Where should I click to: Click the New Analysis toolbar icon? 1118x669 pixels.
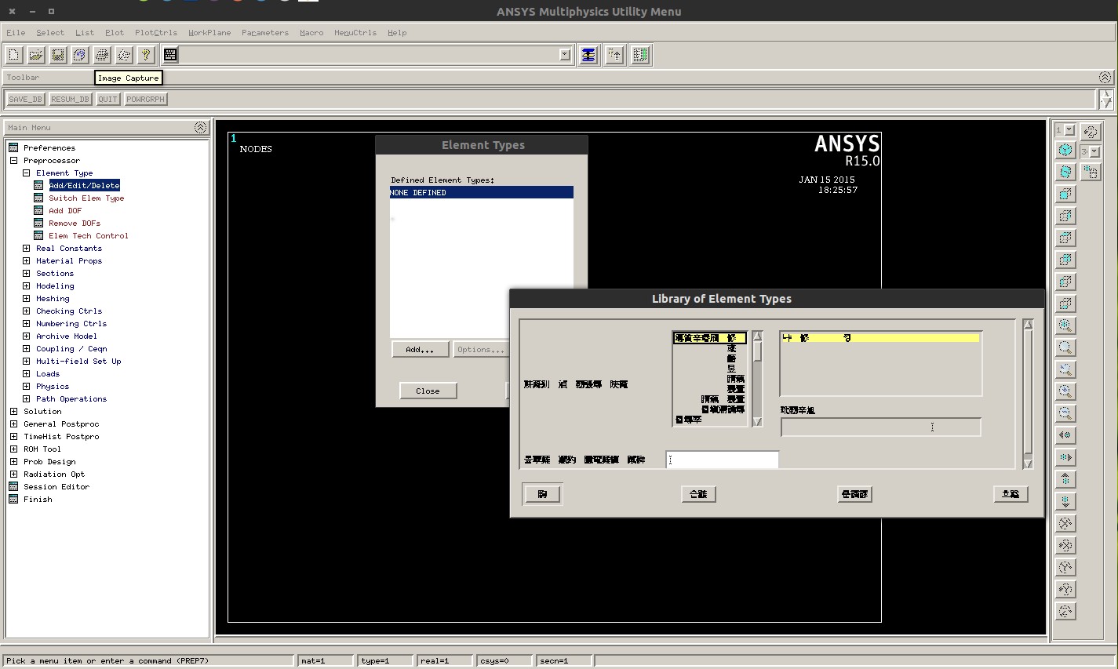pyautogui.click(x=14, y=55)
